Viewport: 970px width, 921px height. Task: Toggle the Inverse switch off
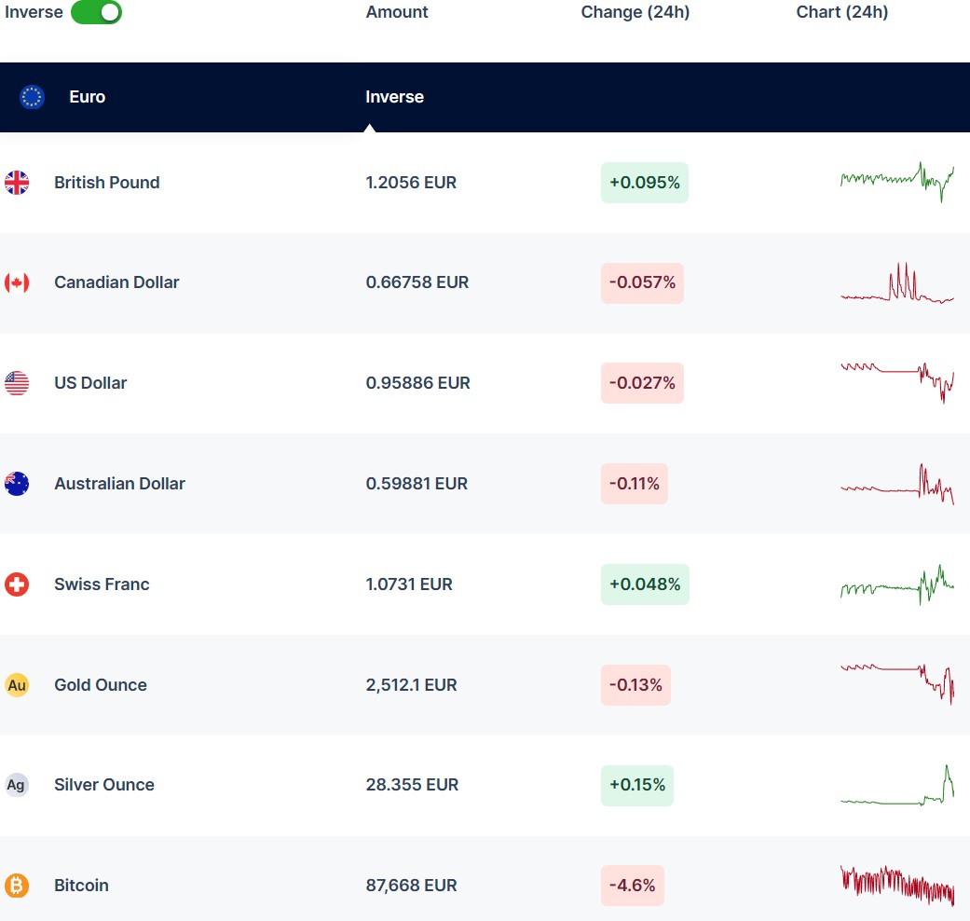click(x=96, y=12)
